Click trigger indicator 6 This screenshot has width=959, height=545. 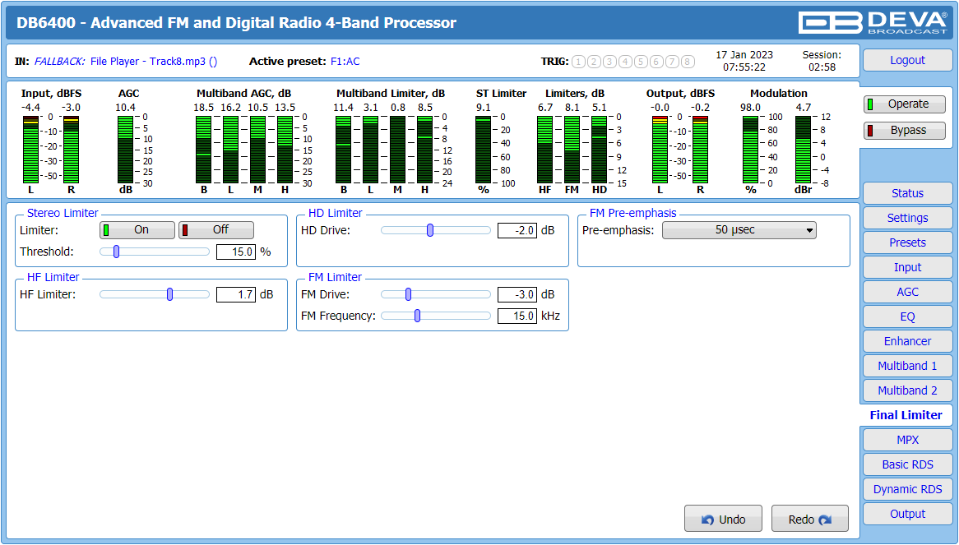pyautogui.click(x=656, y=61)
